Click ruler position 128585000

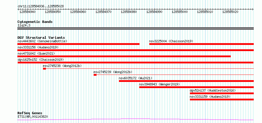pos(180,12)
